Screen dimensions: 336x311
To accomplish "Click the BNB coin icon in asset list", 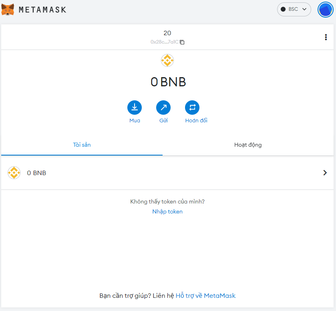I will click(14, 173).
